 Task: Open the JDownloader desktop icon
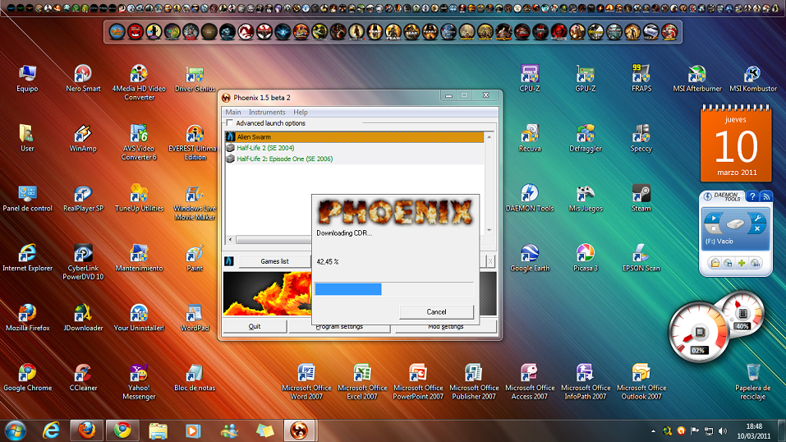(x=83, y=318)
